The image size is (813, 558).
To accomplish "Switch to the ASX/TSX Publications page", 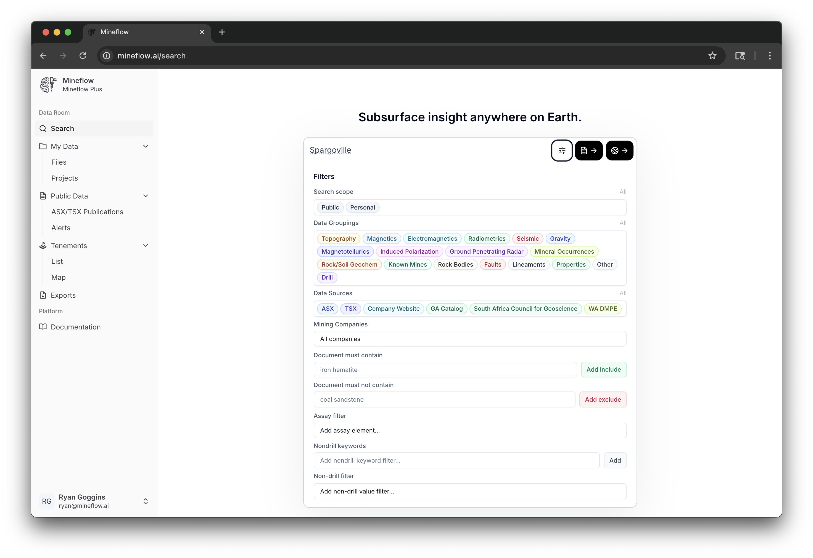I will [x=87, y=211].
